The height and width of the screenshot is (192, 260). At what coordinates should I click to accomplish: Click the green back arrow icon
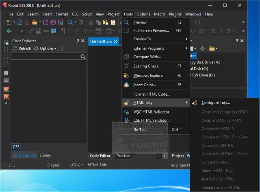(9, 31)
